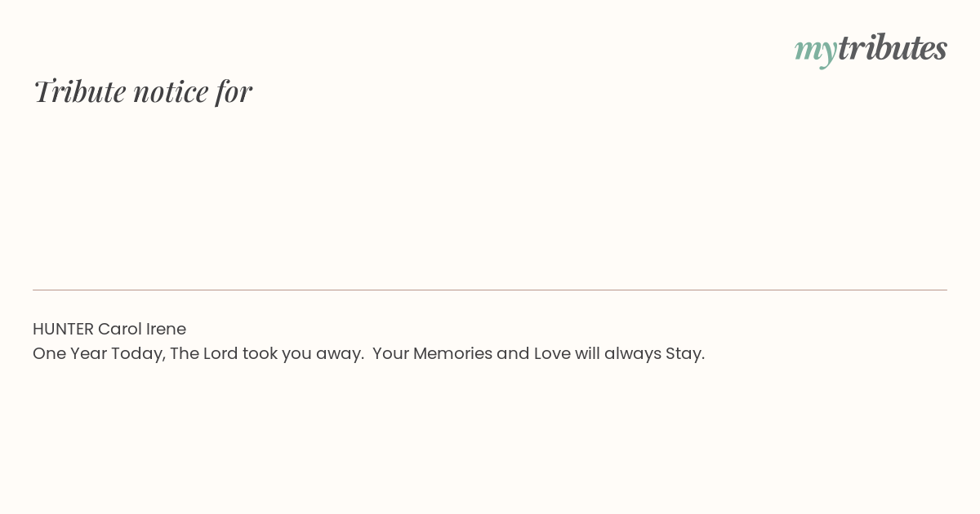This screenshot has width=980, height=514.
Task: Click the green "my" part of logo
Action: [816, 51]
